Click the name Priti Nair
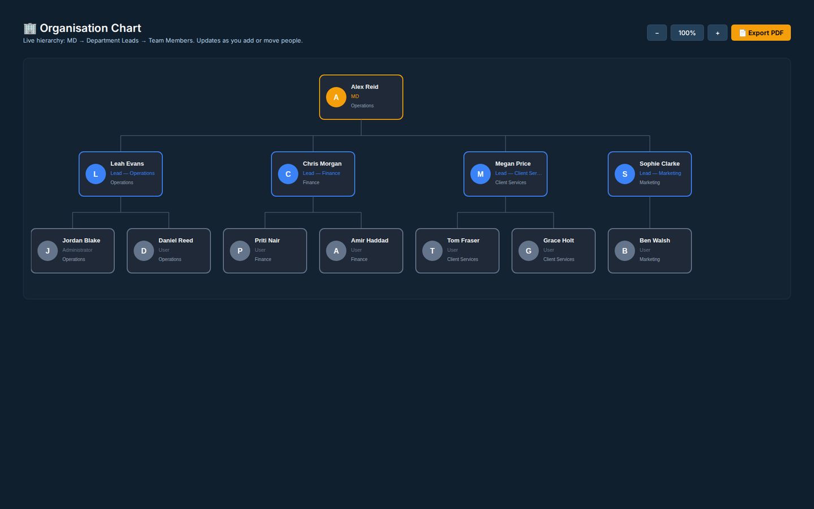 pos(267,241)
